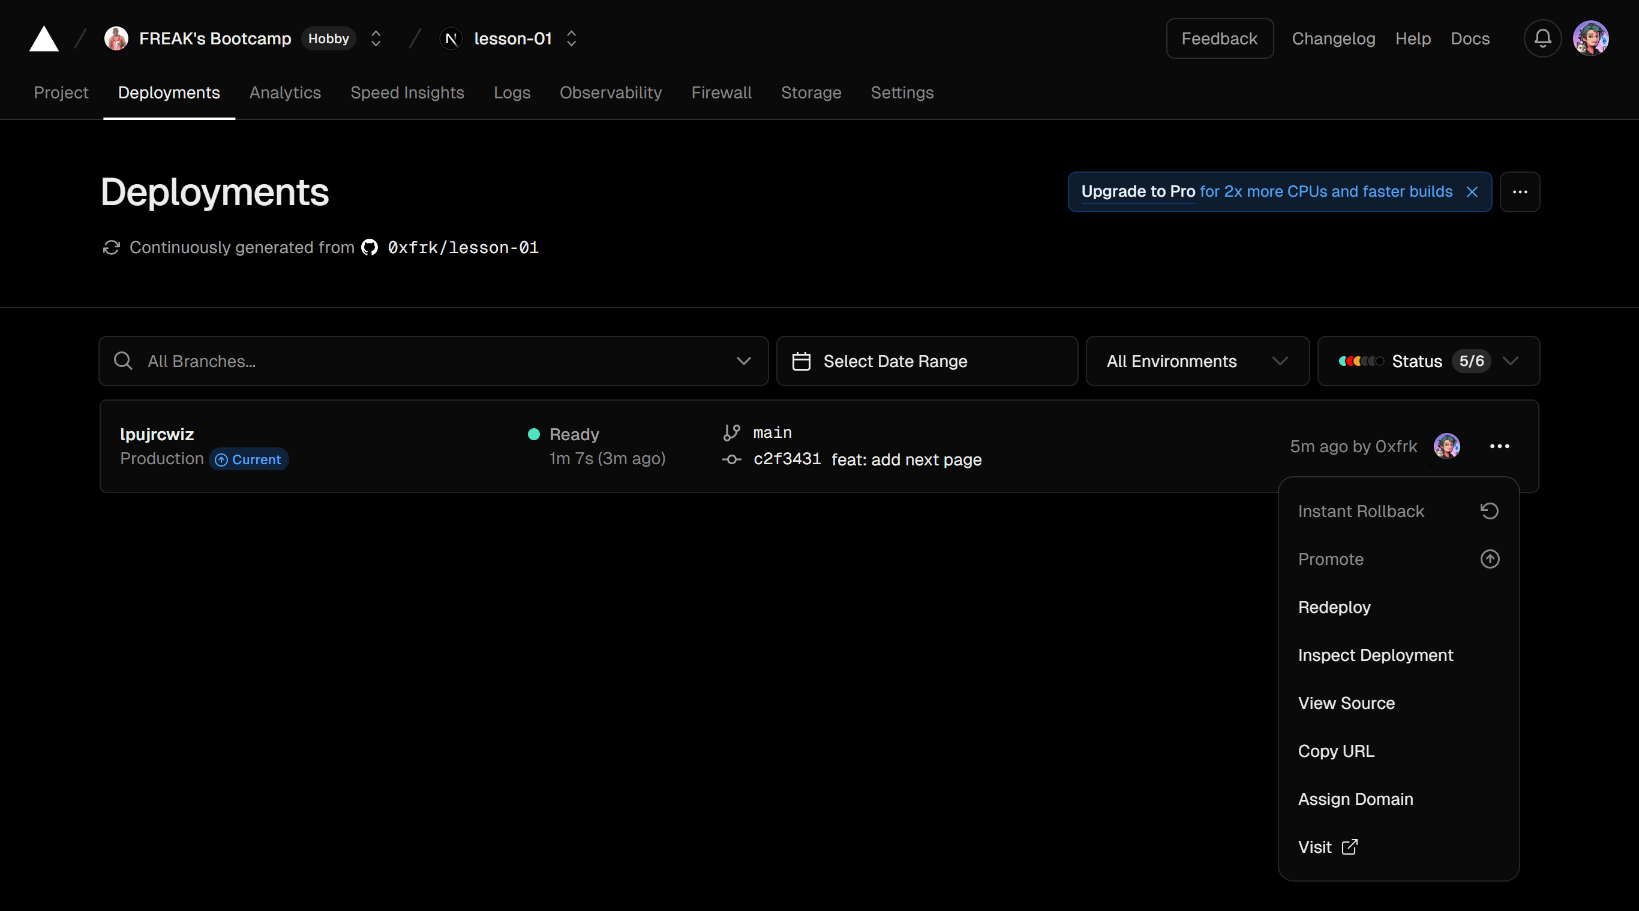Open the Speed Insights tab
Viewport: 1639px width, 911px height.
click(x=407, y=93)
